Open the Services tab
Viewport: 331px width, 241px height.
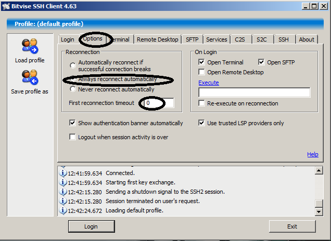[217, 39]
